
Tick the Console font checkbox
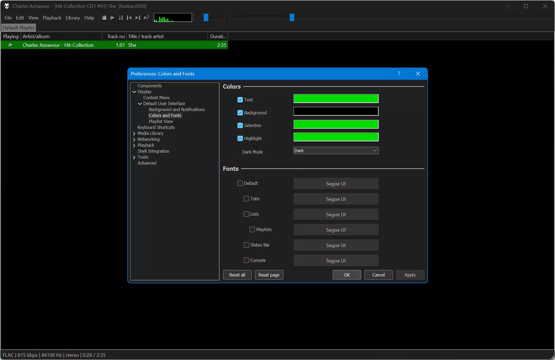[x=246, y=260]
